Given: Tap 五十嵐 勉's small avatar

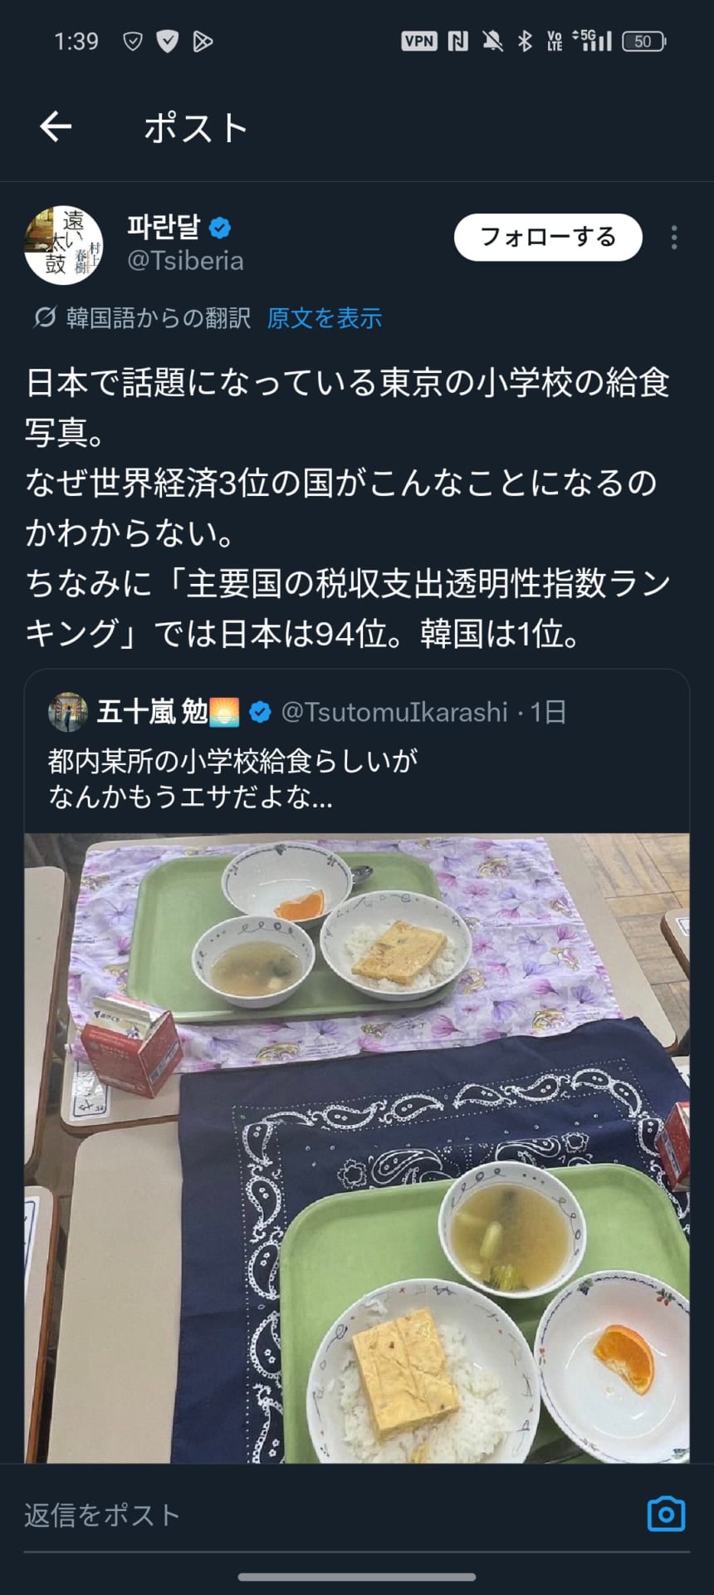Looking at the screenshot, I should (x=68, y=712).
